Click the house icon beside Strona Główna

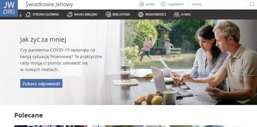point(28,15)
